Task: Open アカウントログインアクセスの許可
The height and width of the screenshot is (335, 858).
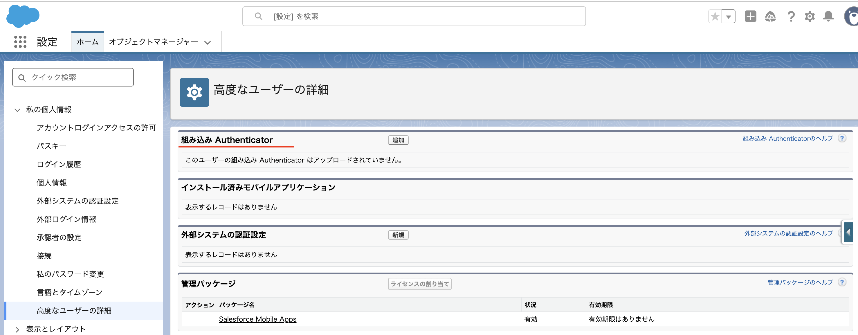Action: [x=96, y=128]
